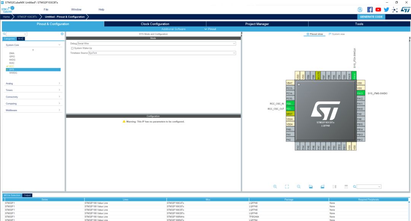Expand the Computing category

(x=59, y=103)
